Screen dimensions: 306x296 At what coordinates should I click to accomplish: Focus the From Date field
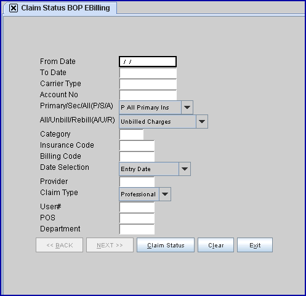[x=148, y=62]
